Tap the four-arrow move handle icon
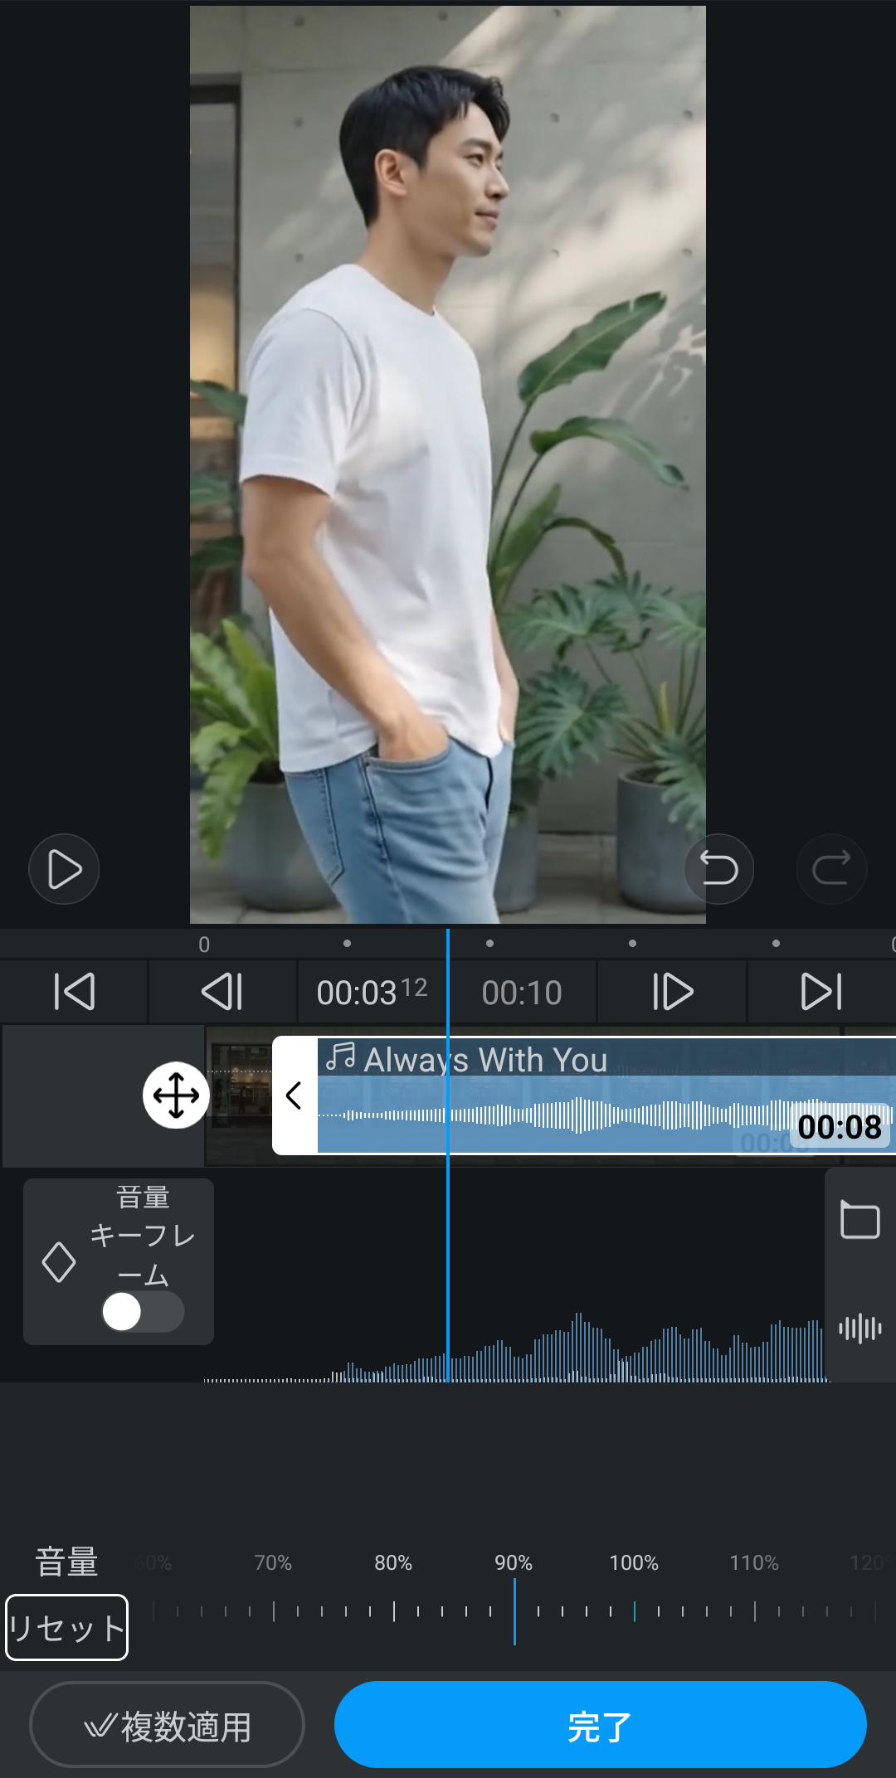This screenshot has width=896, height=1778. point(176,1095)
